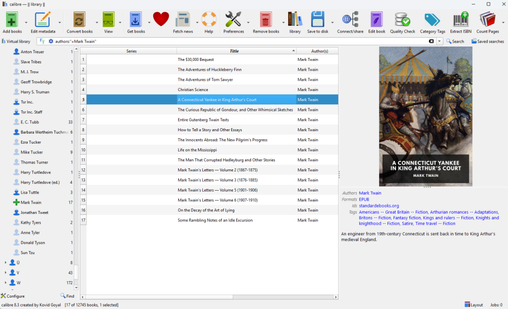Click the Mark Twain author link

370,193
